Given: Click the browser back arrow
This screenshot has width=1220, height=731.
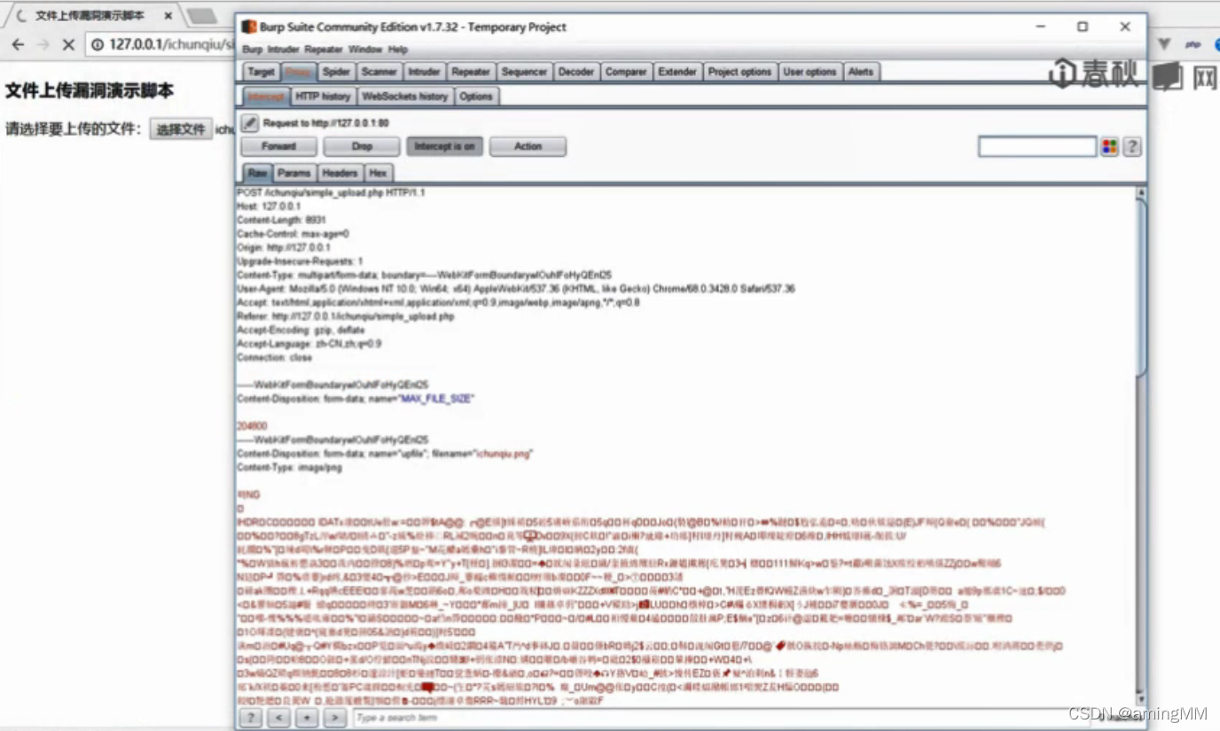Looking at the screenshot, I should [x=18, y=44].
